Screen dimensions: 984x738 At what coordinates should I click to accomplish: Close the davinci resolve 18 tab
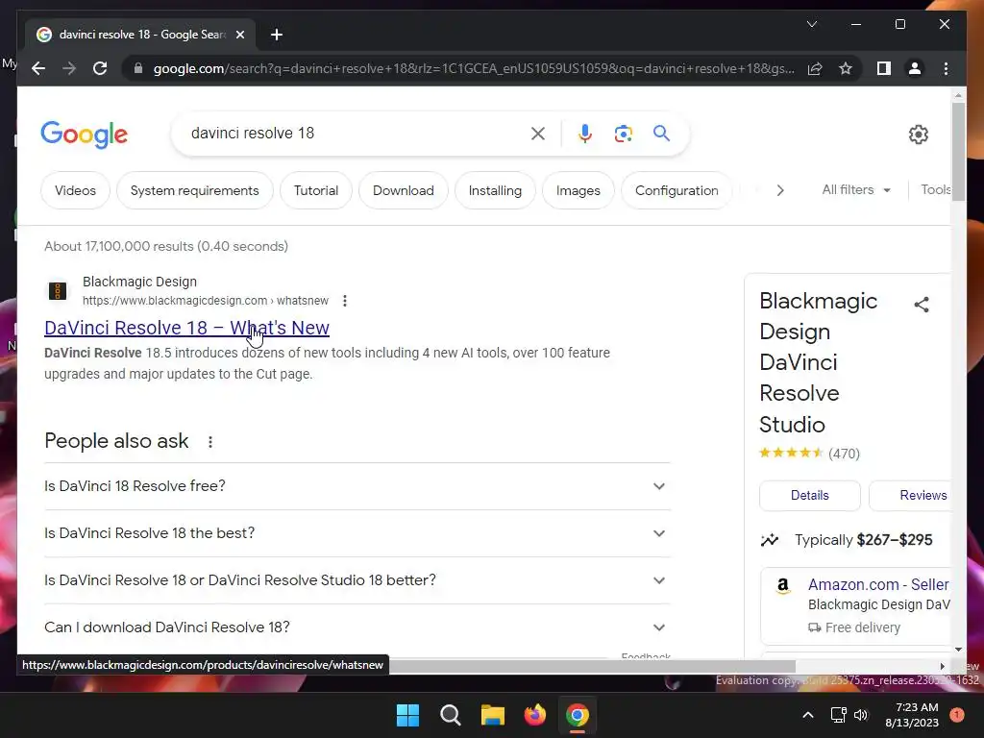(x=239, y=35)
